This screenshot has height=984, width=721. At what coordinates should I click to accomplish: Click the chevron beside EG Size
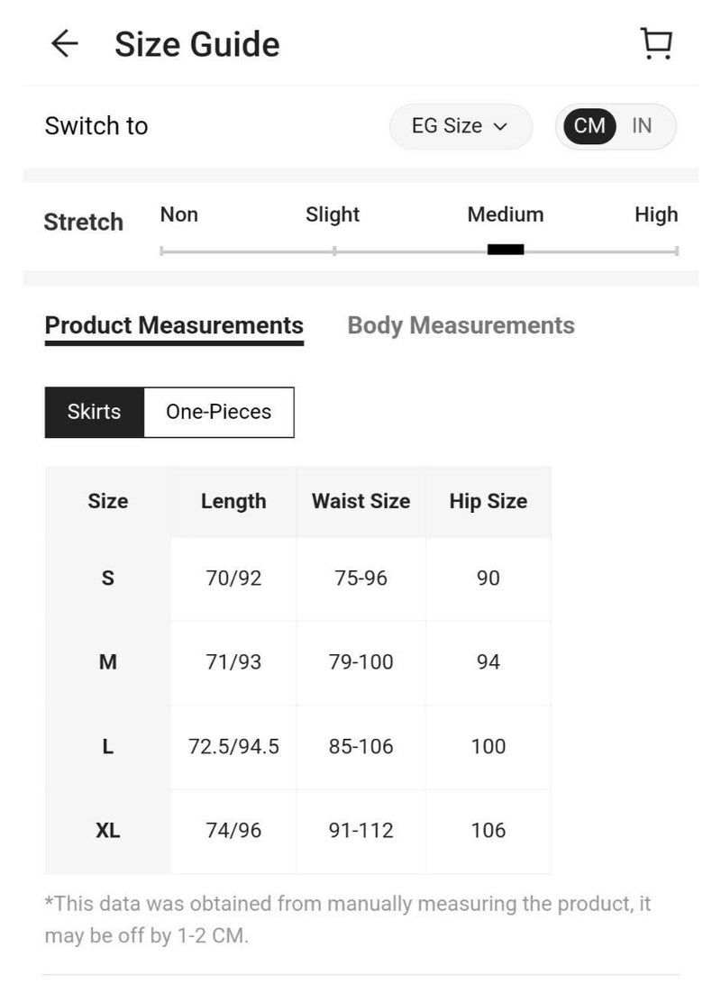[x=501, y=127]
